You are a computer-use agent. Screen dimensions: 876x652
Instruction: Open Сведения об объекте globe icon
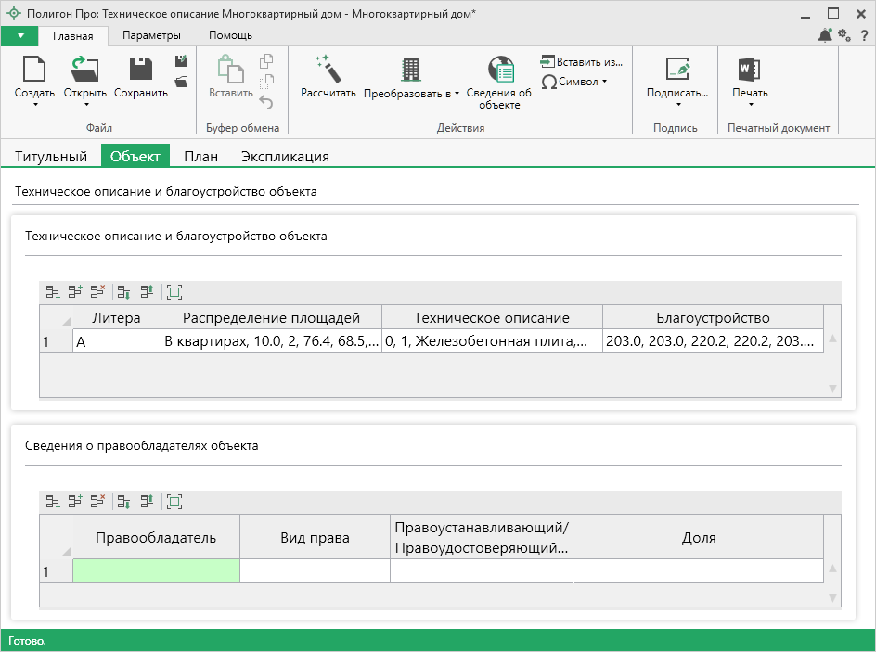[x=501, y=70]
